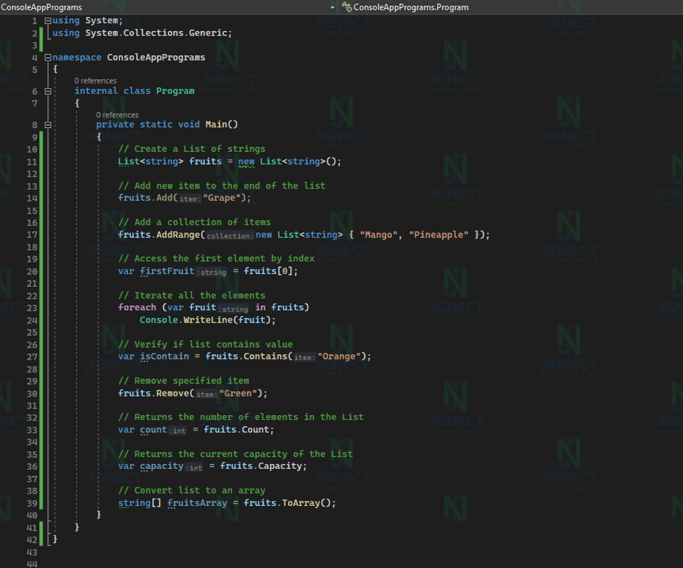Click the "ConsoleAppPrograms" project name in navigation bar

(x=41, y=7)
